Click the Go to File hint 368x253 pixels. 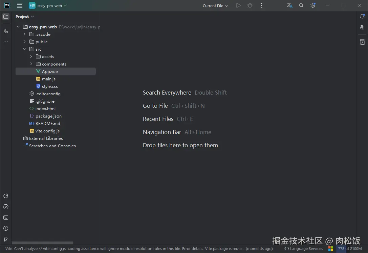155,106
